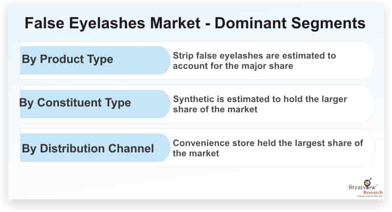
Task: Select the By Product Type label
Action: coord(68,60)
